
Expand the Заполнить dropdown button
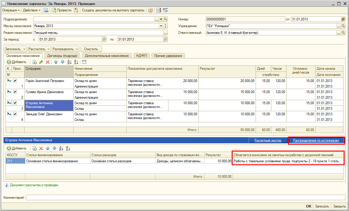point(15,49)
